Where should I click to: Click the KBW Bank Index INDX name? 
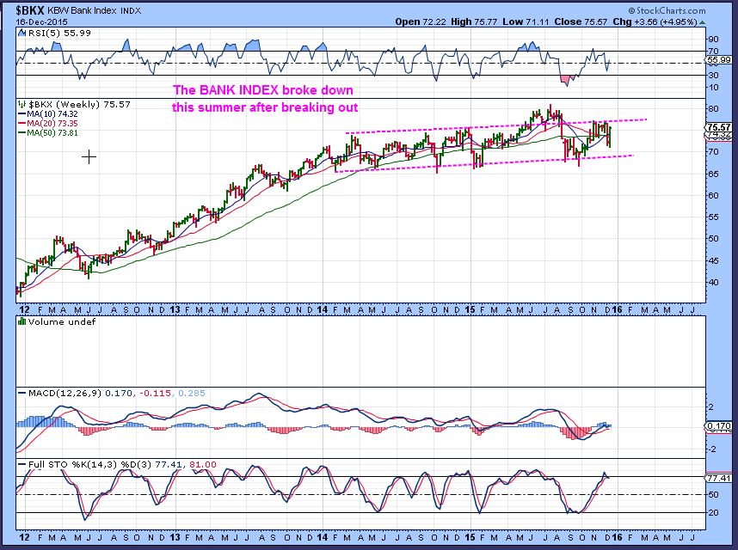pos(94,10)
